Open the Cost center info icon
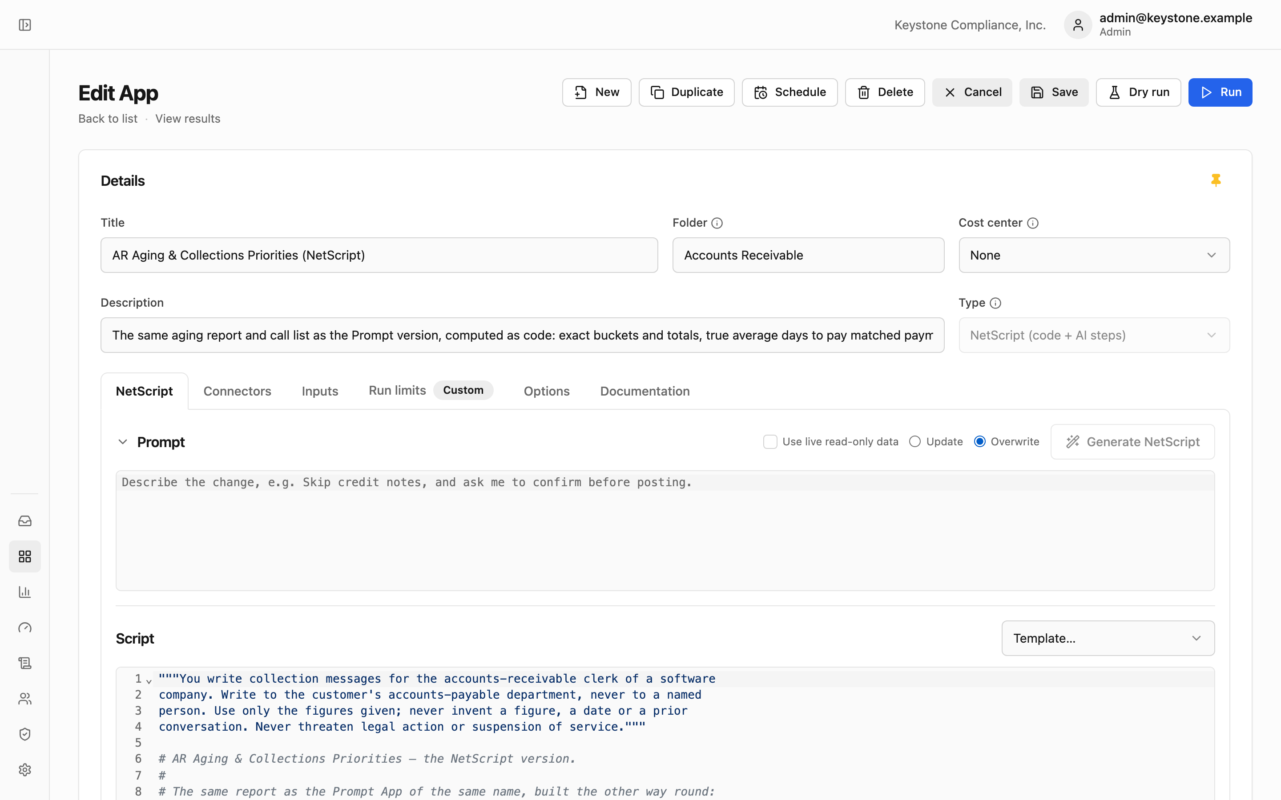 (1032, 223)
